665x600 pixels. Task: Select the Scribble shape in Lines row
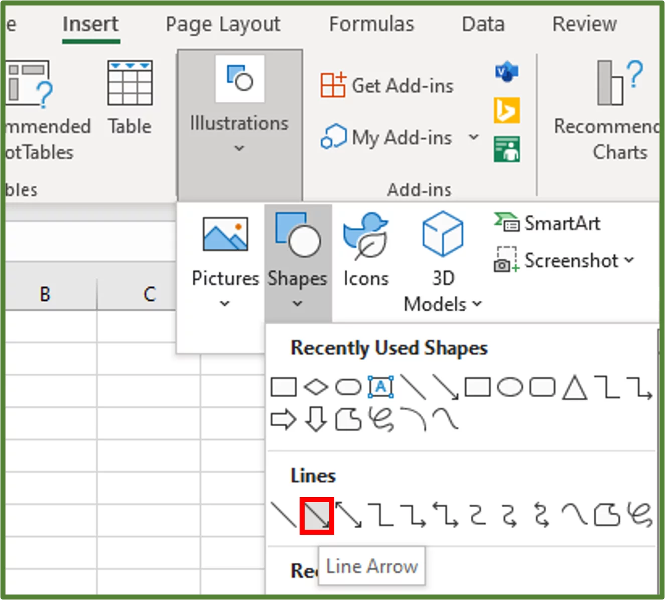click(x=639, y=515)
